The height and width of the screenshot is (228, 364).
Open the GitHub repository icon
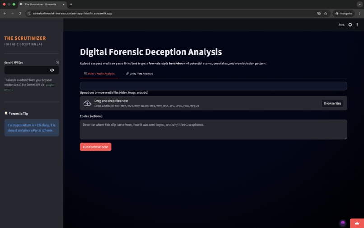[350, 25]
